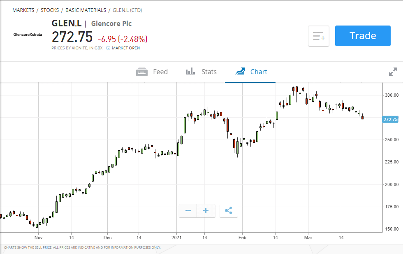Click the 150.00 price axis label

(x=391, y=229)
